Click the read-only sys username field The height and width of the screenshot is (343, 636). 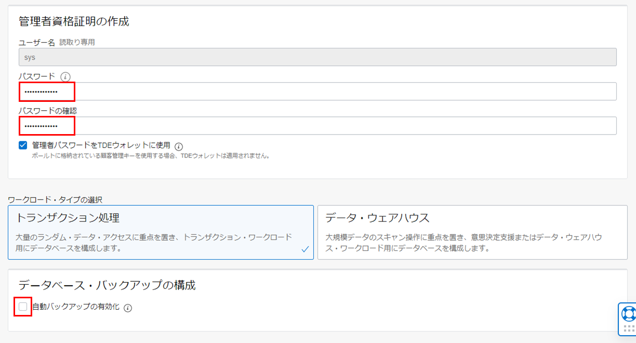click(x=317, y=57)
